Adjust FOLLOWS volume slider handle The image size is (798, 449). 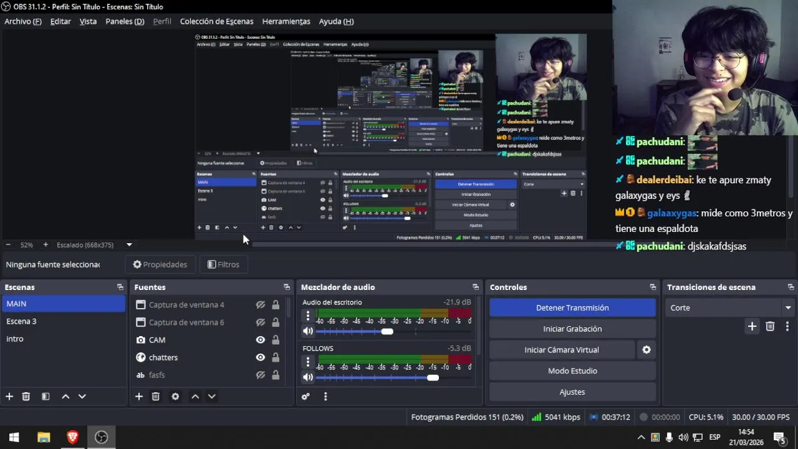point(433,377)
